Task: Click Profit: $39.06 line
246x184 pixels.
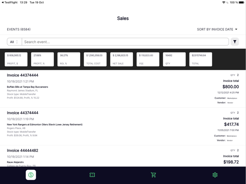Action: [22, 136]
